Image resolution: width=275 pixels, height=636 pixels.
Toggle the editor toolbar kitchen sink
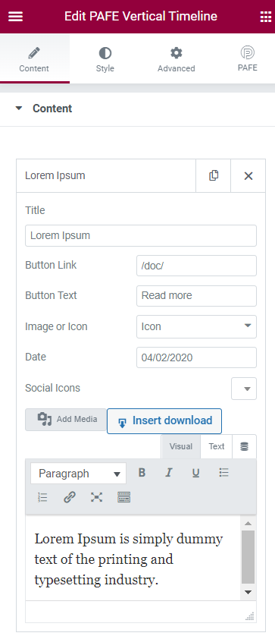pyautogui.click(x=124, y=497)
